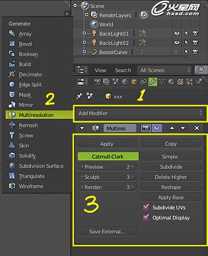Expand the BezierCurve tree node

pyautogui.click(x=84, y=51)
